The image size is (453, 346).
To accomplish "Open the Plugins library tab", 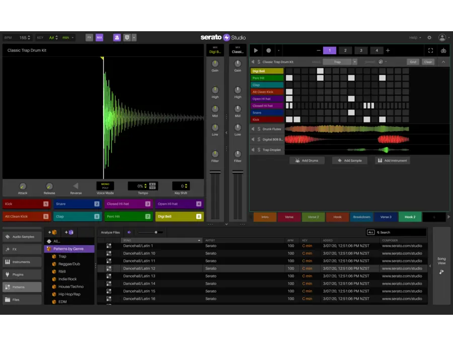I will (x=22, y=274).
